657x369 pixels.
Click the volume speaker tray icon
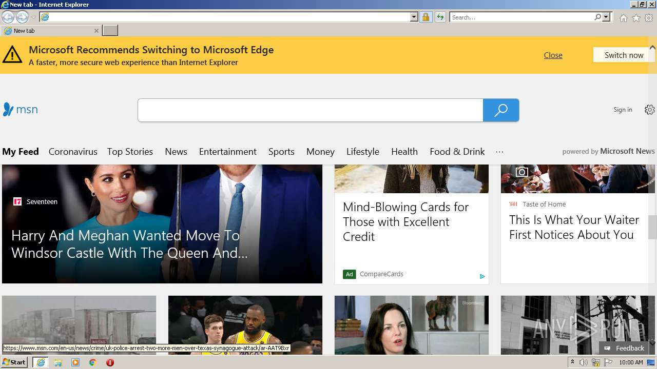(584, 362)
